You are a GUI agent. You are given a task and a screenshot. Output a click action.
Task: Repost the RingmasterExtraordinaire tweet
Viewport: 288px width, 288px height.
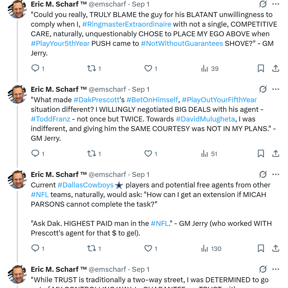tap(91, 68)
